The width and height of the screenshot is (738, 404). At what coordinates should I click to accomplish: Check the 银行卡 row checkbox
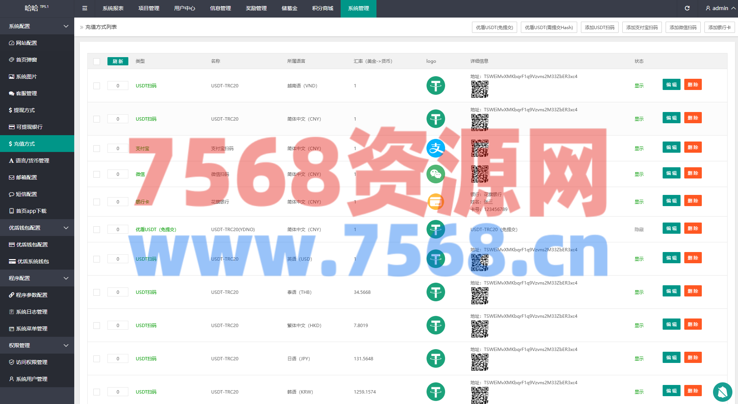97,202
